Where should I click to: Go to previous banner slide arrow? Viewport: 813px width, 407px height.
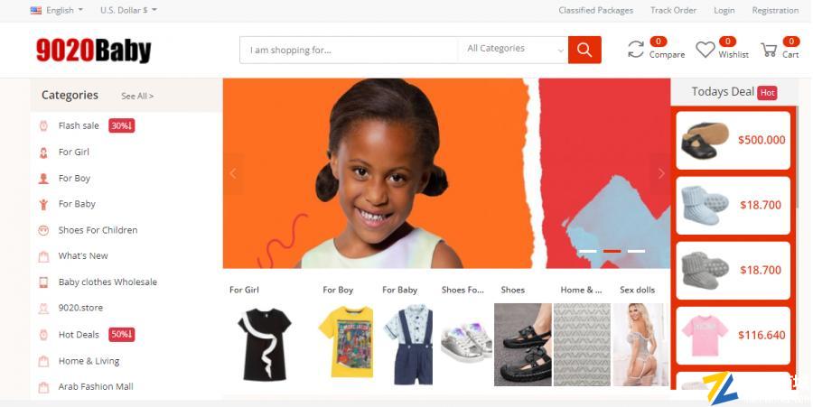(x=233, y=173)
